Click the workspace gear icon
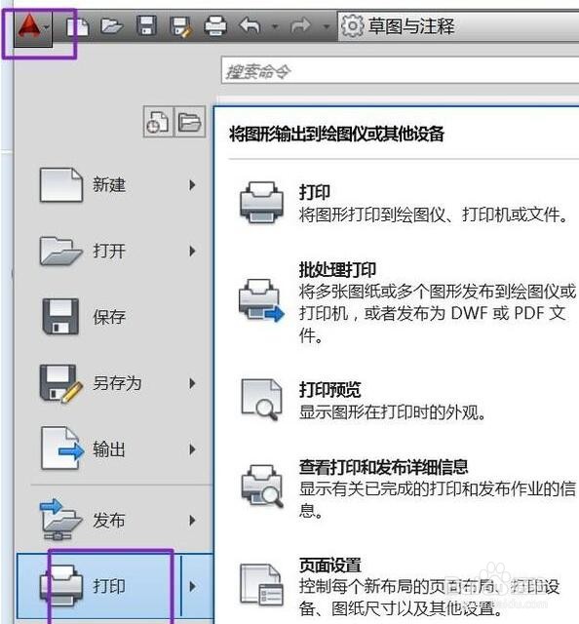Screen dimensions: 579x624 click(x=352, y=26)
